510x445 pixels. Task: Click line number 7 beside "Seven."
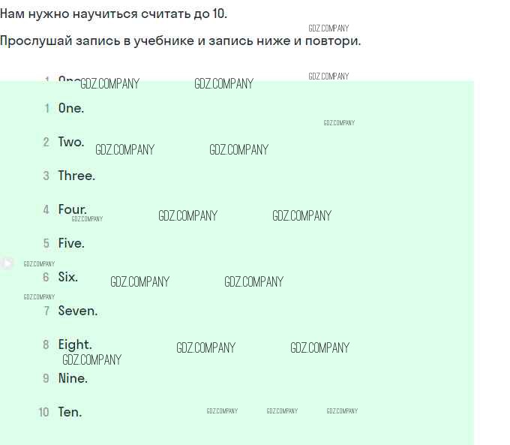point(46,311)
